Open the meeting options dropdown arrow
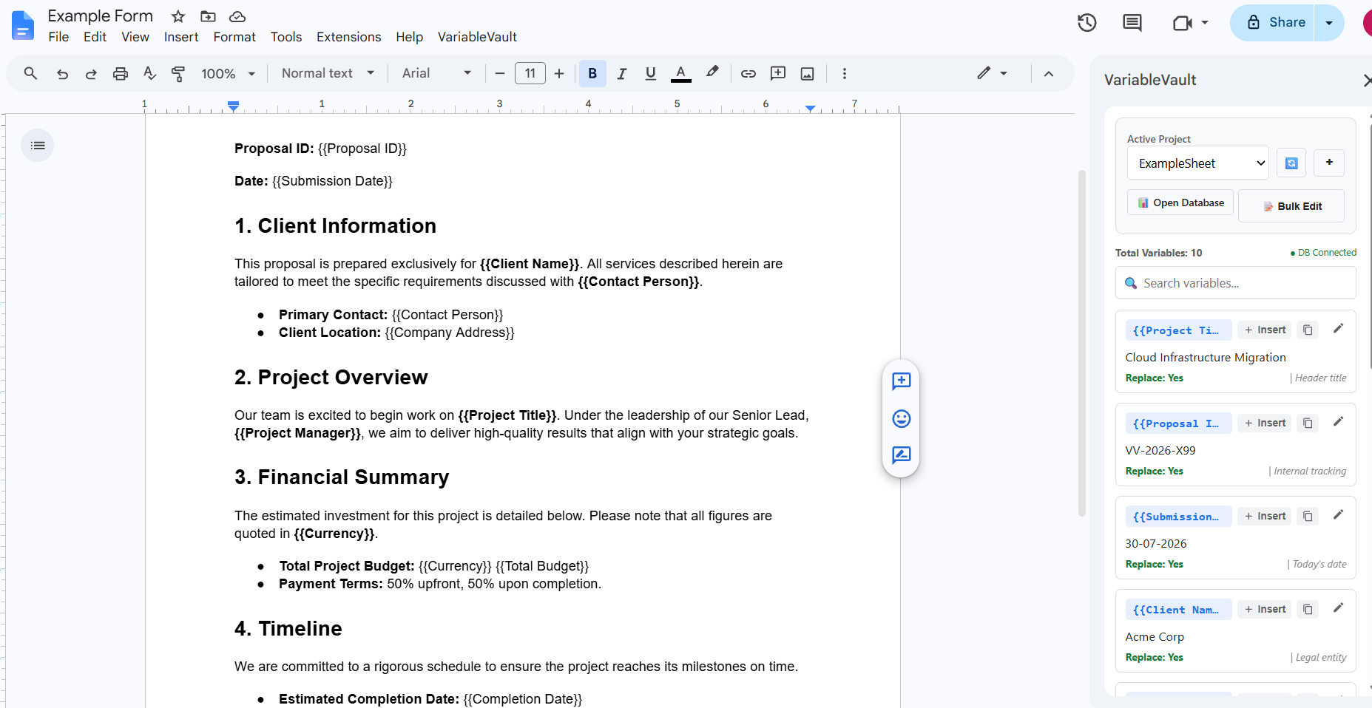 pos(1205,23)
